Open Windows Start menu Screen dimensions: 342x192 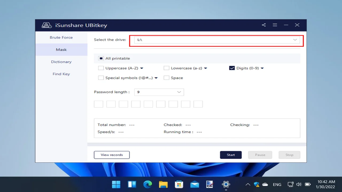(x=116, y=184)
